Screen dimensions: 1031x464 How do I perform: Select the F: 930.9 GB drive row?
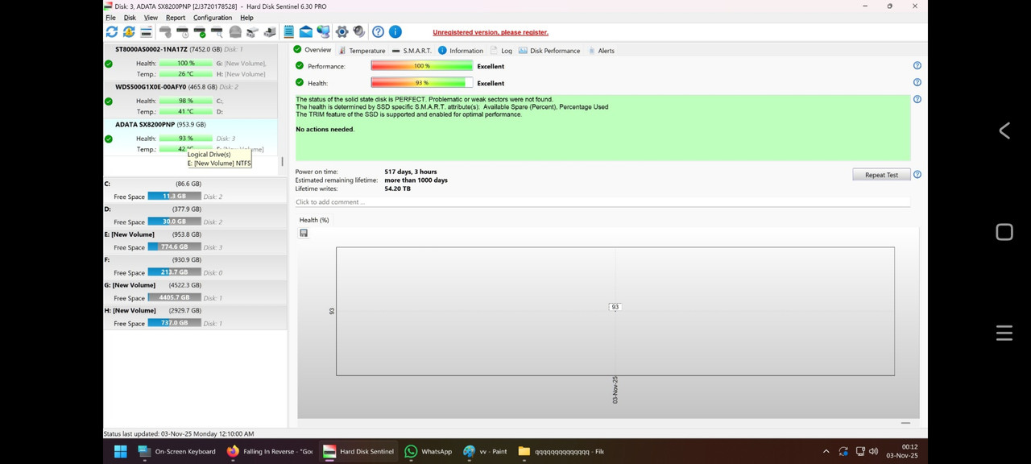point(195,266)
